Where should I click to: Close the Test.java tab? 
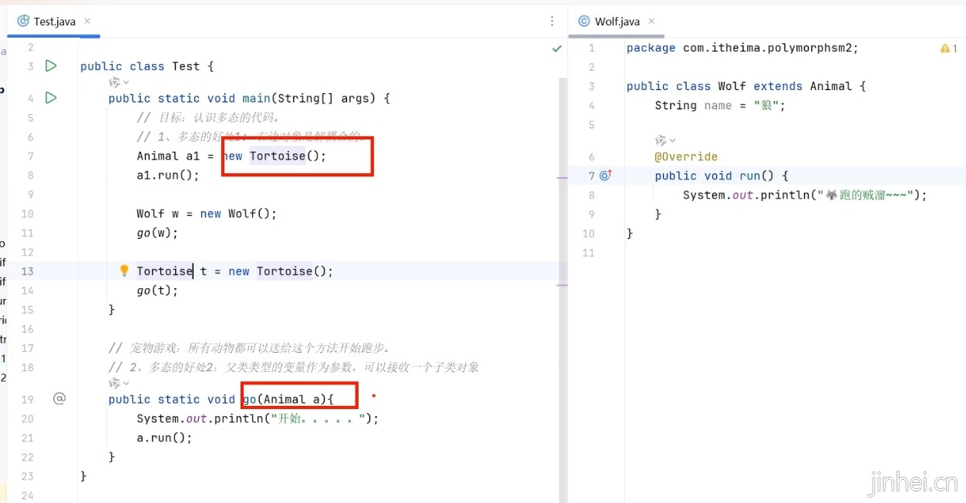[87, 22]
